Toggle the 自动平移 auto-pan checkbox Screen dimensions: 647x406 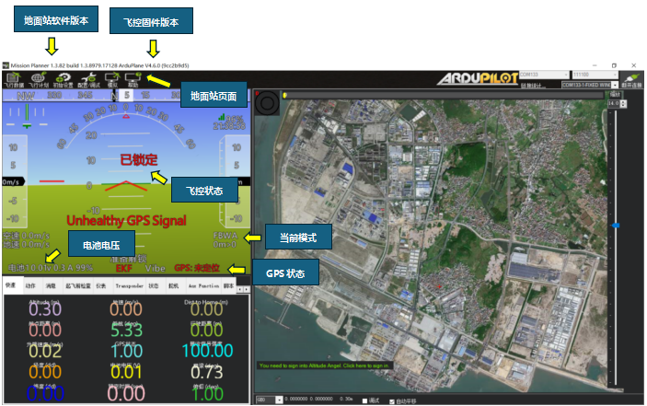[391, 401]
